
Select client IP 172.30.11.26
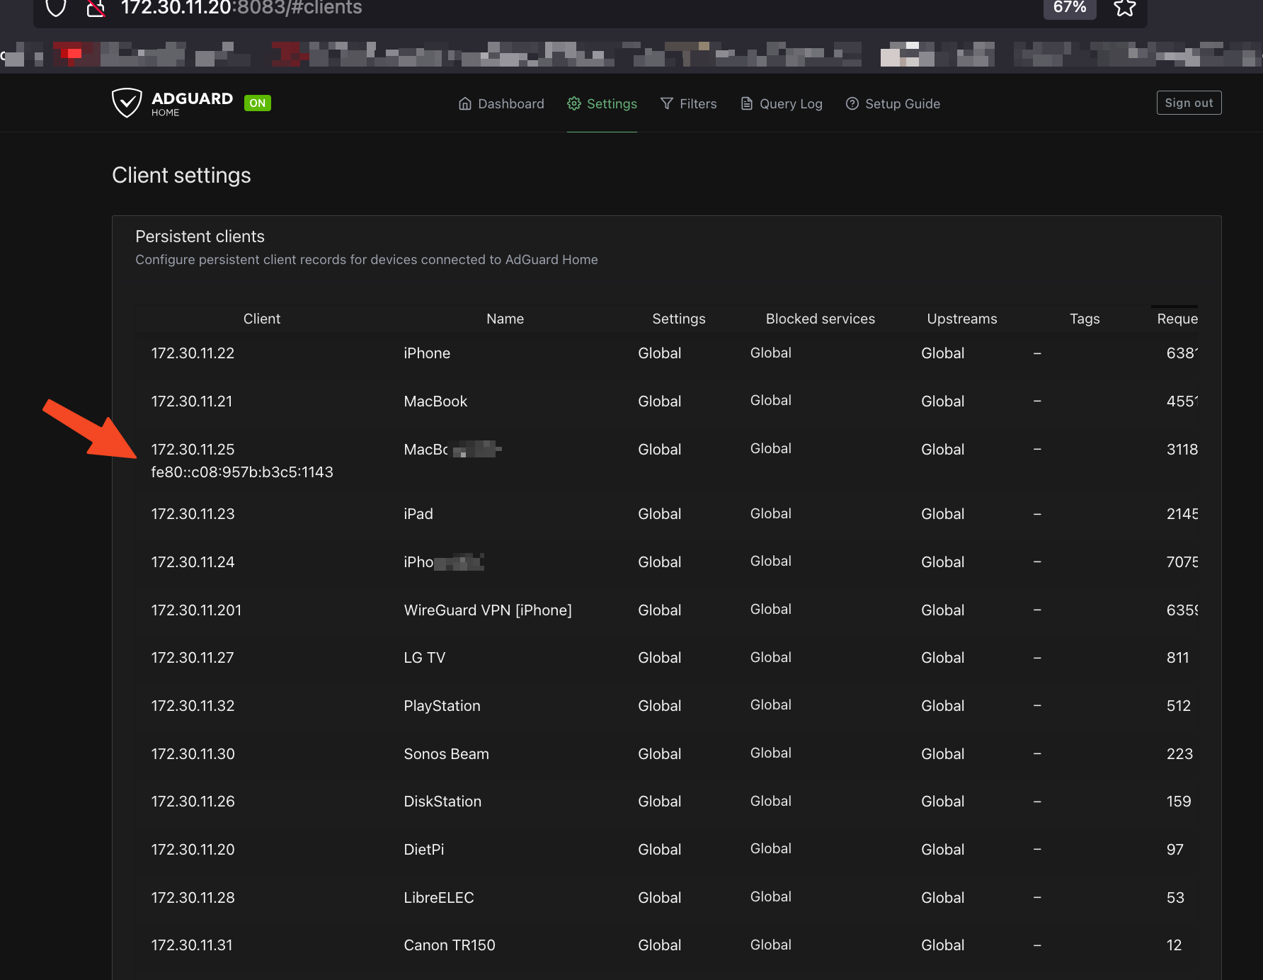tap(193, 802)
